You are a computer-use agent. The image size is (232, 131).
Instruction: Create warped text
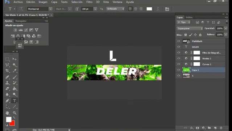(158, 9)
